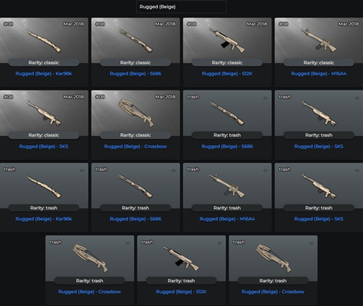The width and height of the screenshot is (363, 306).
Task: Select the trash S12K weapon image
Action: tap(181, 259)
